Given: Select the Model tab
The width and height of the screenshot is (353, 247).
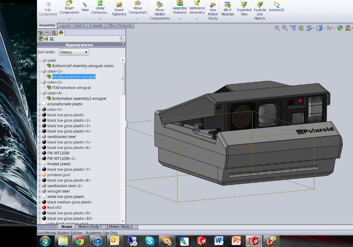Looking at the screenshot, I should pos(67,226).
